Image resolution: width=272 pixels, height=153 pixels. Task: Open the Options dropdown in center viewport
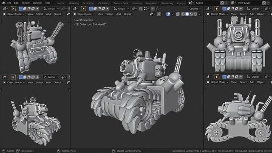point(195,8)
